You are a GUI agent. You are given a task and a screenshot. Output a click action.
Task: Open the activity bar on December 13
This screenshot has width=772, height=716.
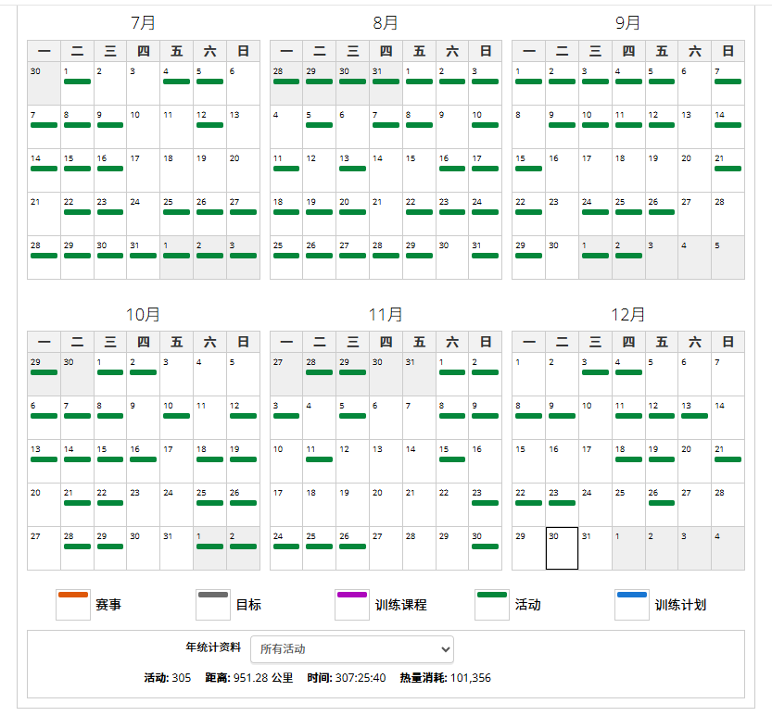[694, 416]
